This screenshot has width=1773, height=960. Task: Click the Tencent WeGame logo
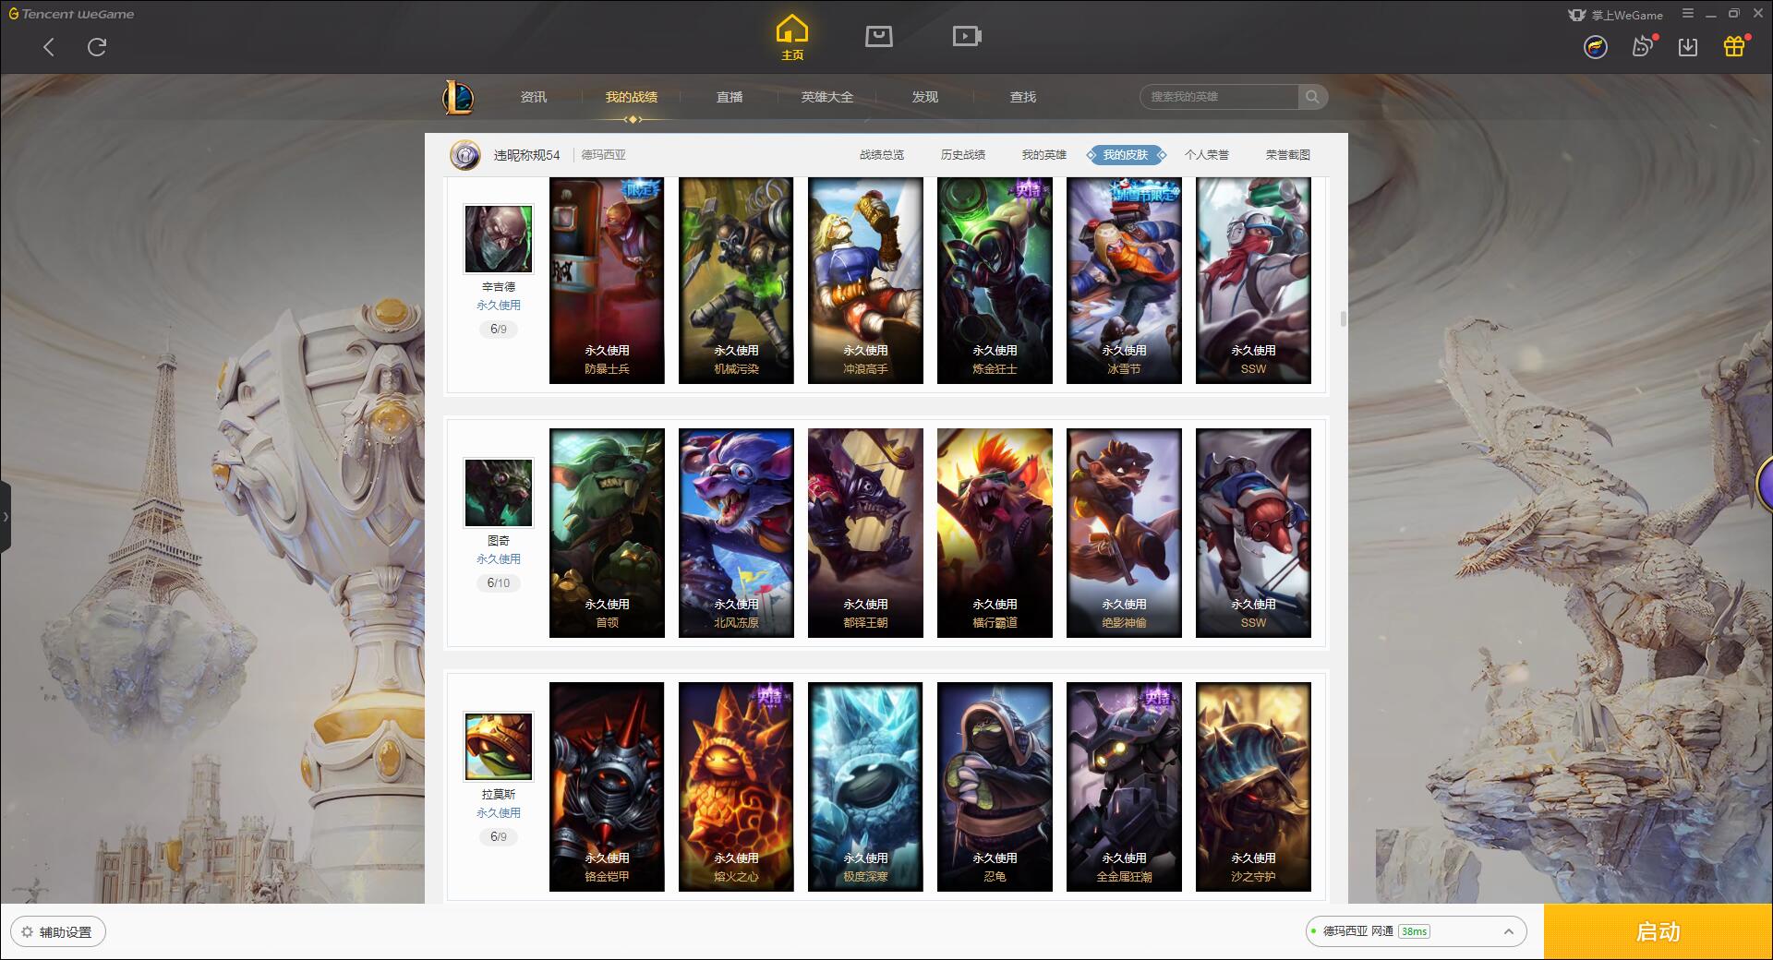pos(72,14)
